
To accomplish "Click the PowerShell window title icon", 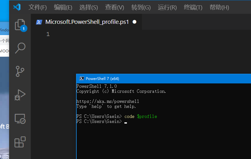I will (x=81, y=78).
